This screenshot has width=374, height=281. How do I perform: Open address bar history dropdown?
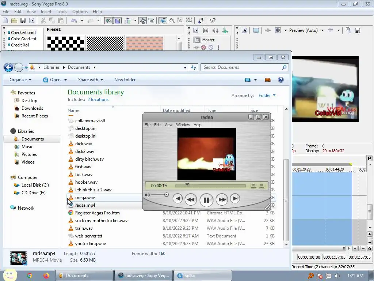[x=185, y=67]
